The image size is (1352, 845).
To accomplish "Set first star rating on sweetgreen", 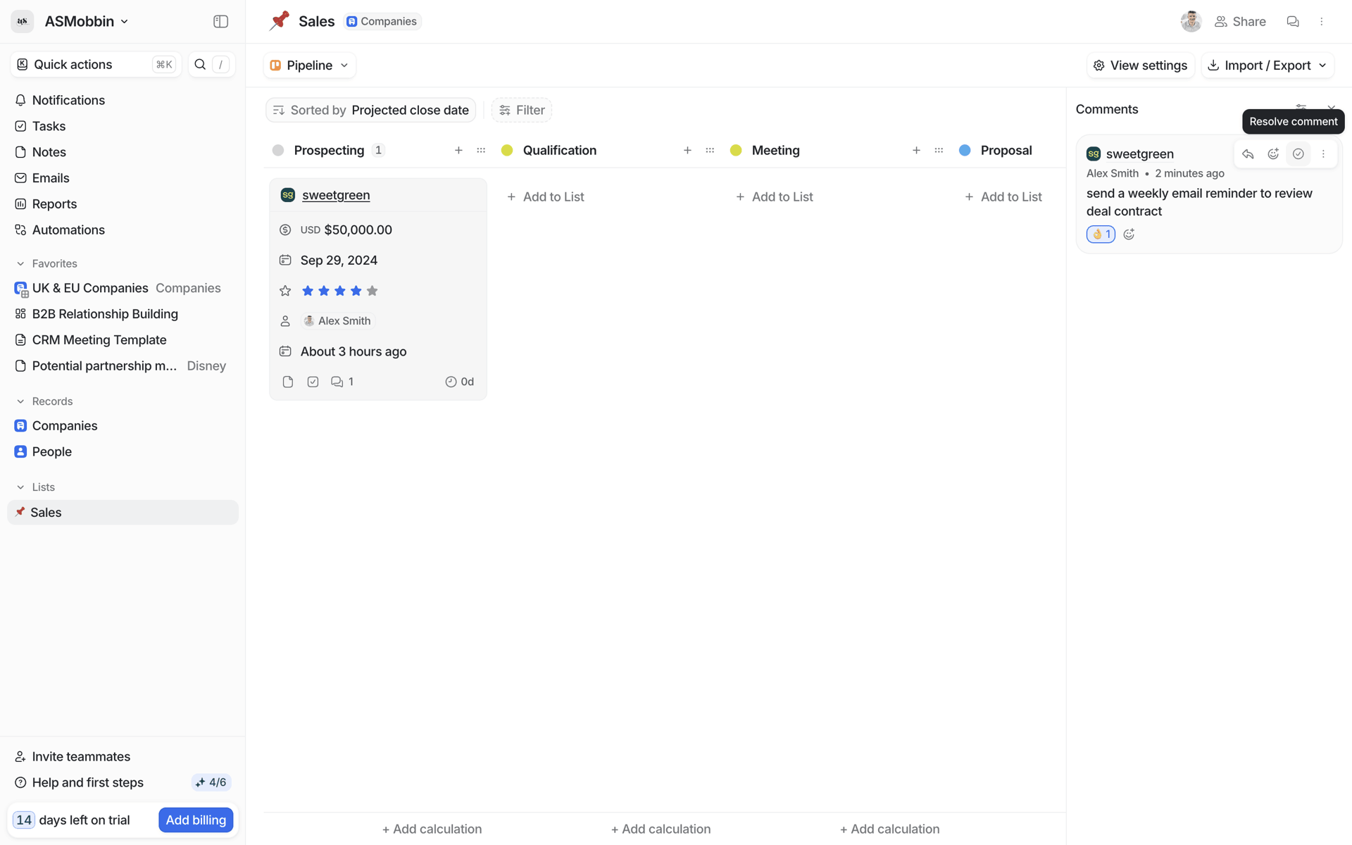I will [308, 291].
